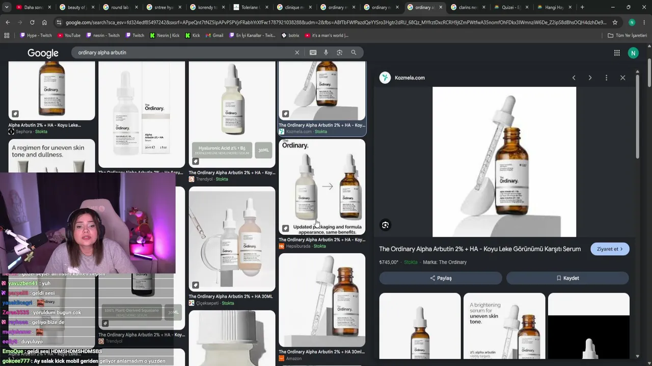
Task: Switch to the 'korendy' tab
Action: click(x=207, y=8)
